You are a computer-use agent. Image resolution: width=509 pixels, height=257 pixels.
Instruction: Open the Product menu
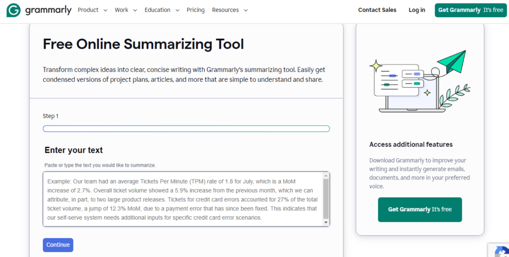point(88,10)
